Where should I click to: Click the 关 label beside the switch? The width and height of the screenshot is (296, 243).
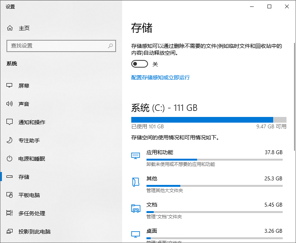pyautogui.click(x=155, y=64)
